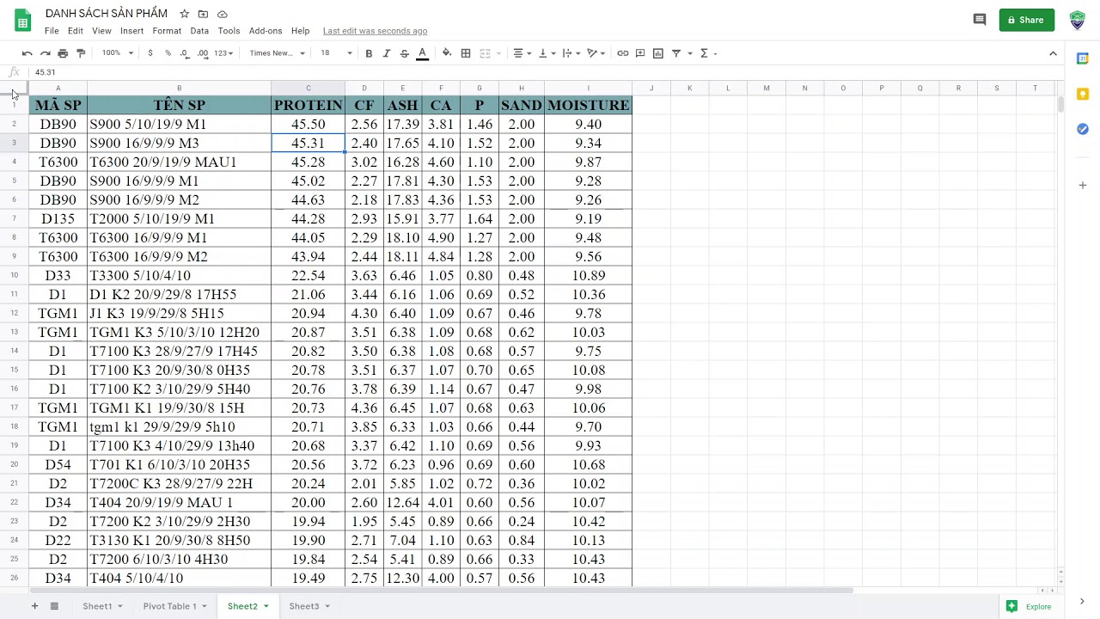Undo the last action
Viewport: 1100px width, 619px height.
tap(27, 53)
